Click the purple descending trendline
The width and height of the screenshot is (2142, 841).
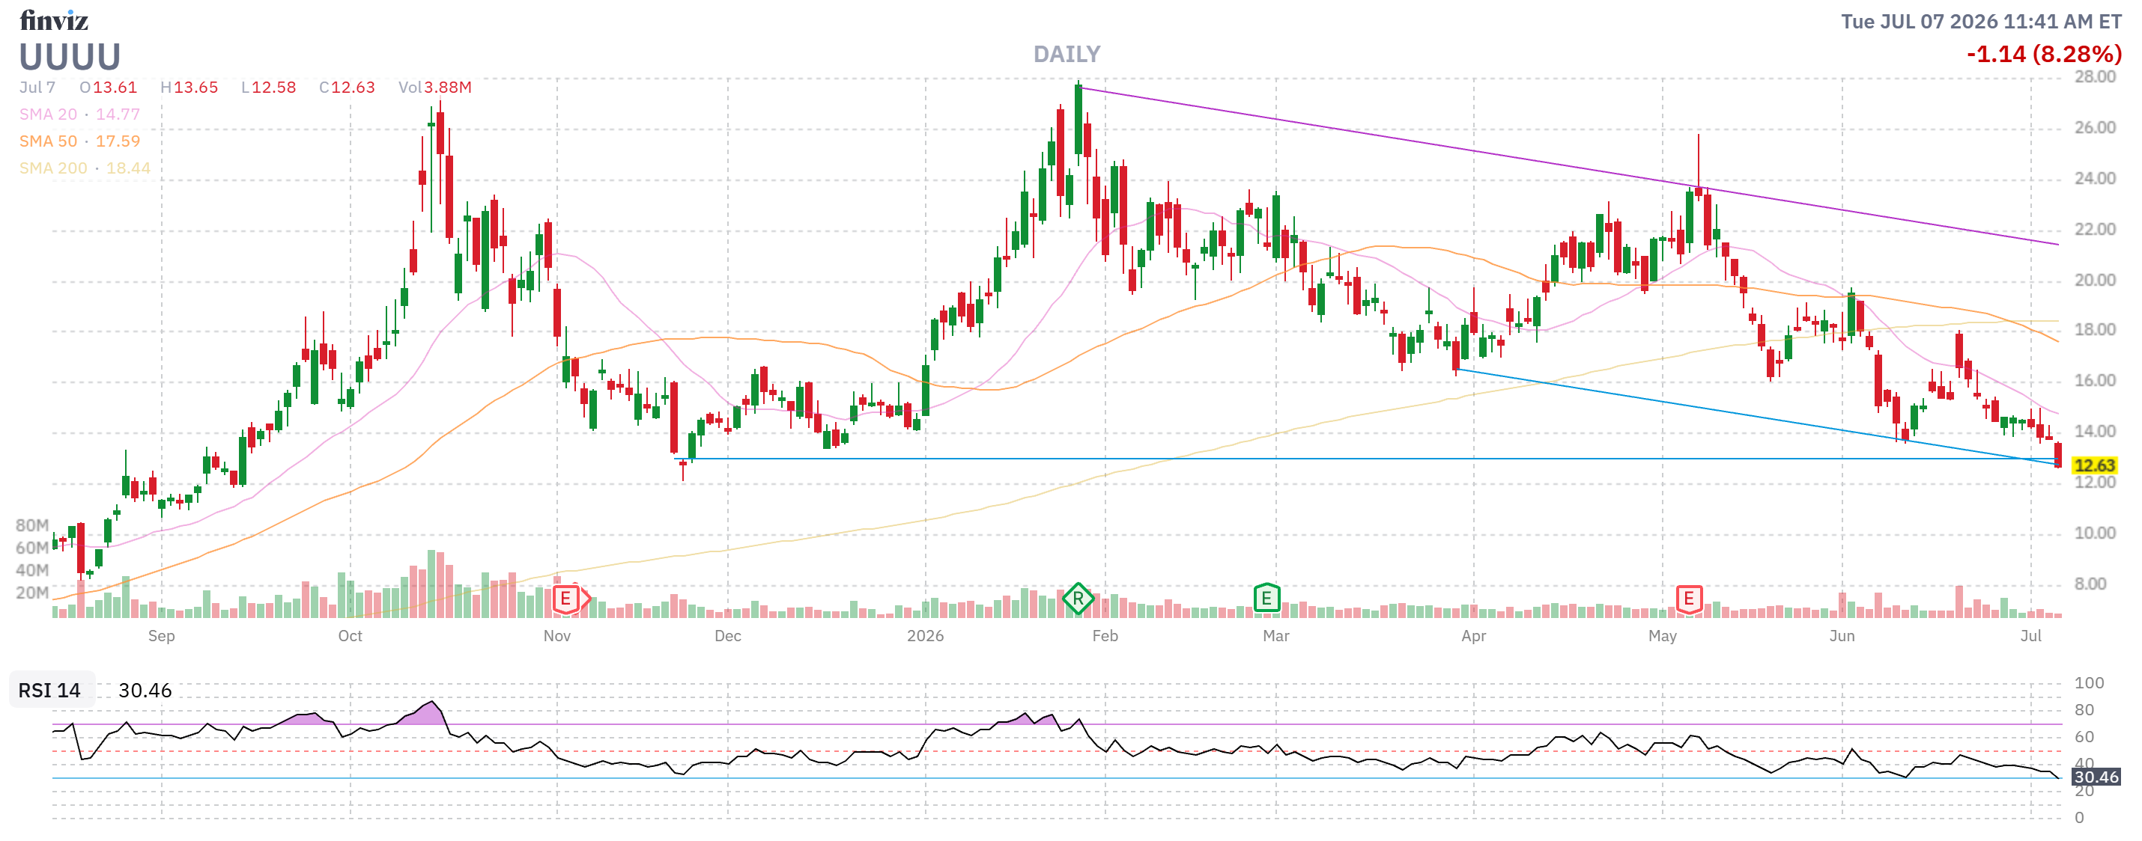(x=1568, y=166)
